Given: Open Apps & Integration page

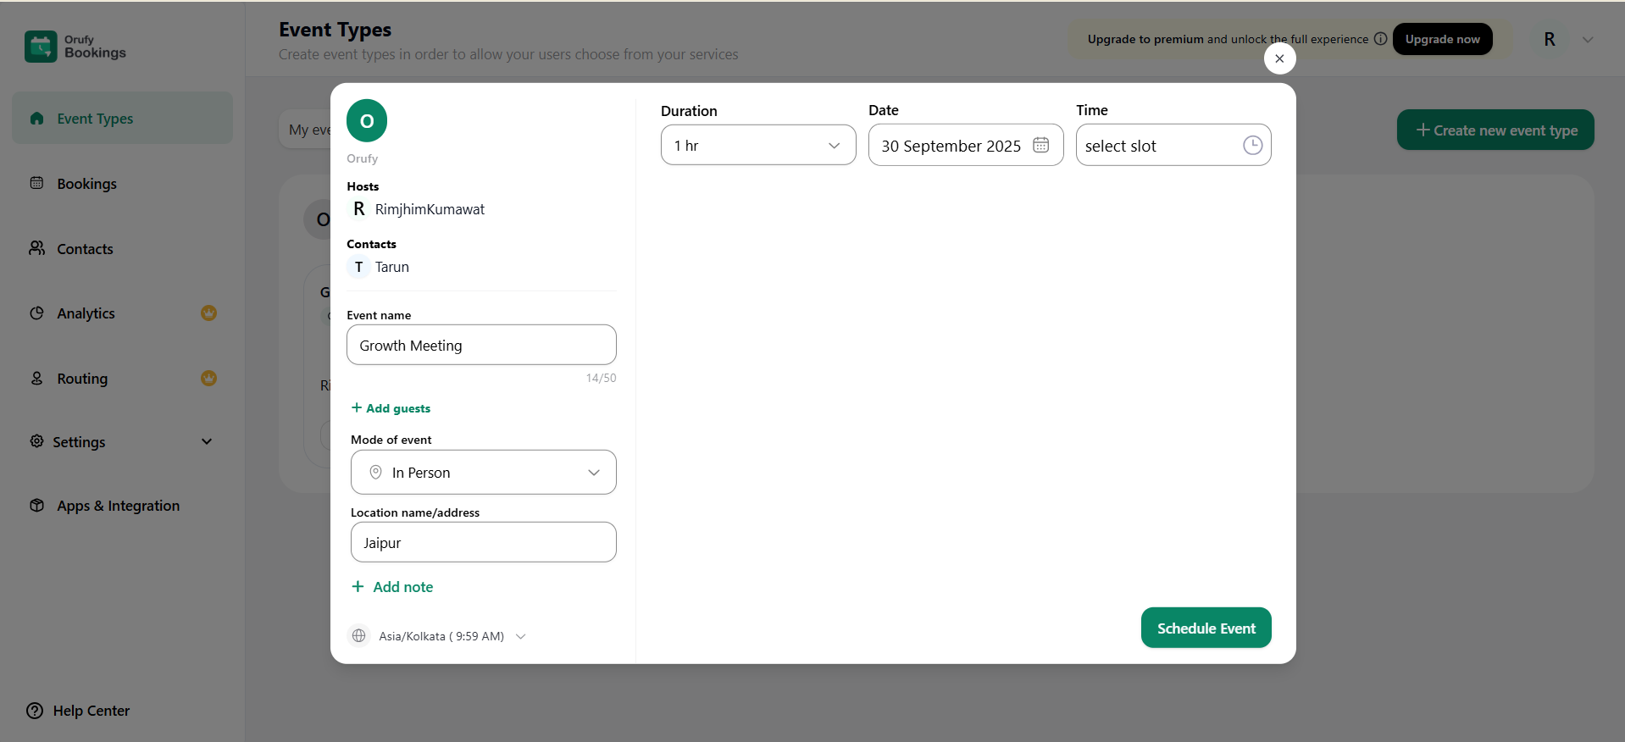Looking at the screenshot, I should pos(118,506).
